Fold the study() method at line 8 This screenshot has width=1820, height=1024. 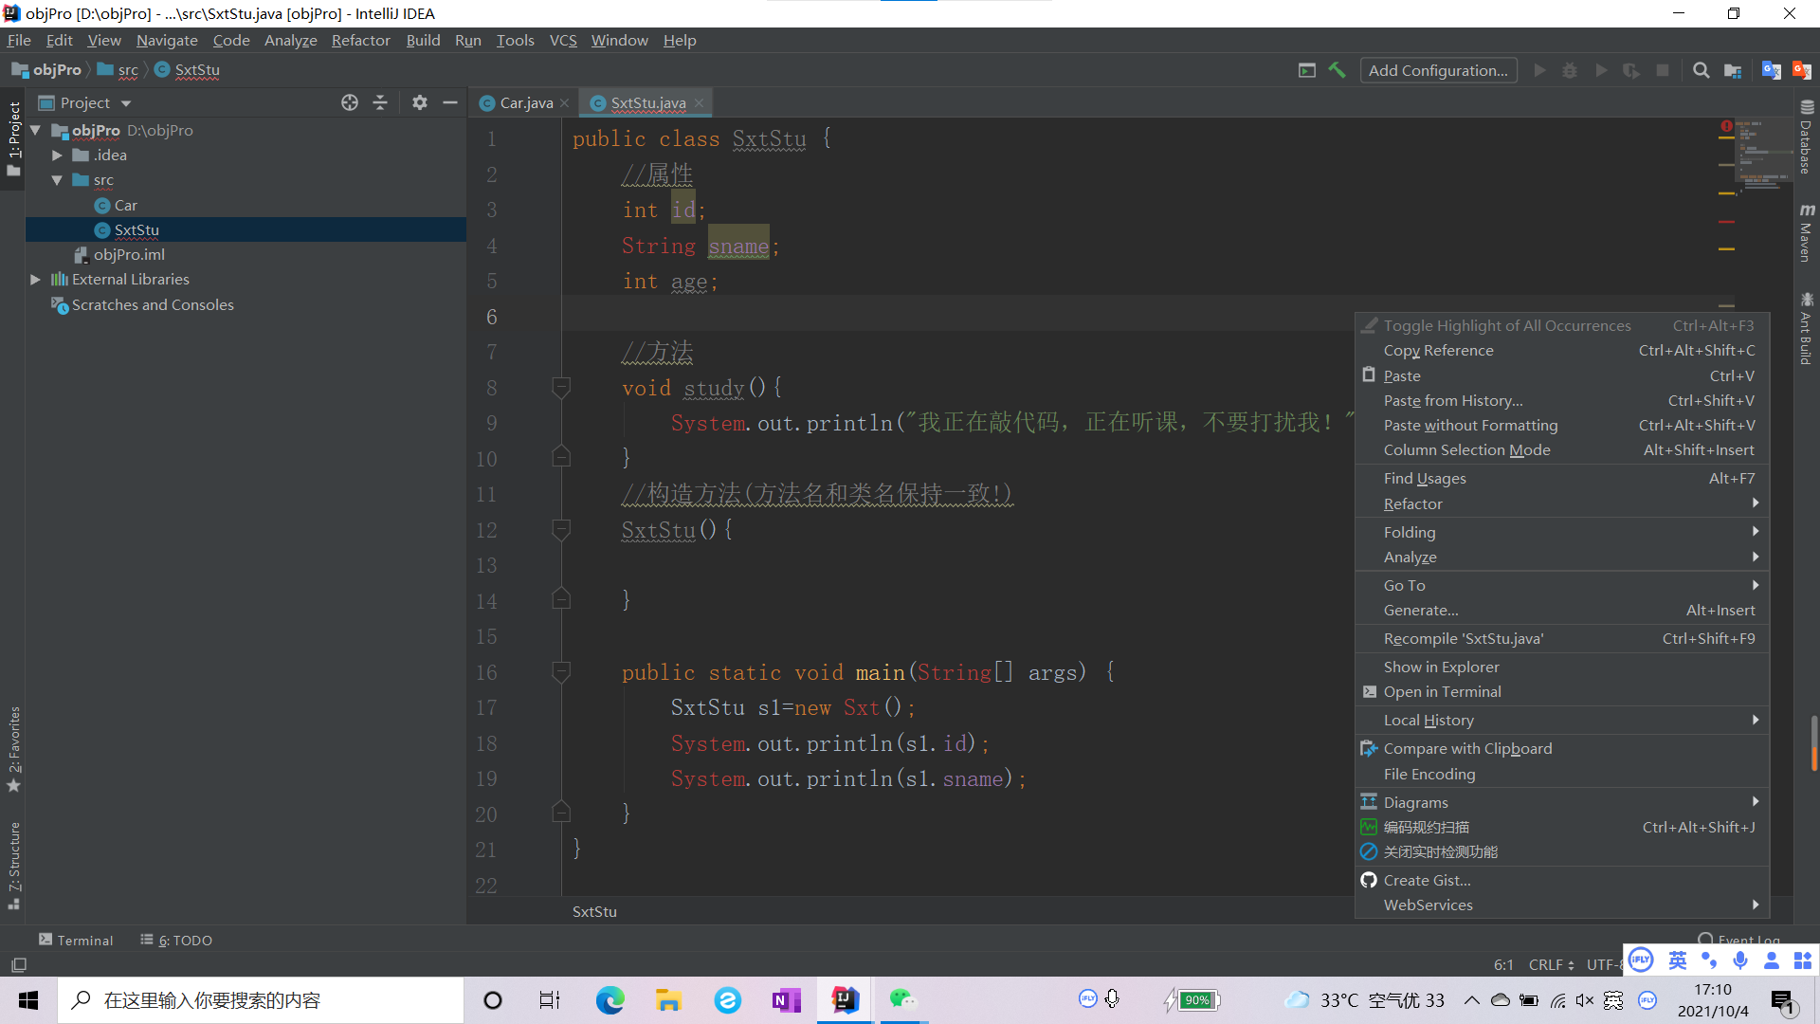[x=561, y=388]
